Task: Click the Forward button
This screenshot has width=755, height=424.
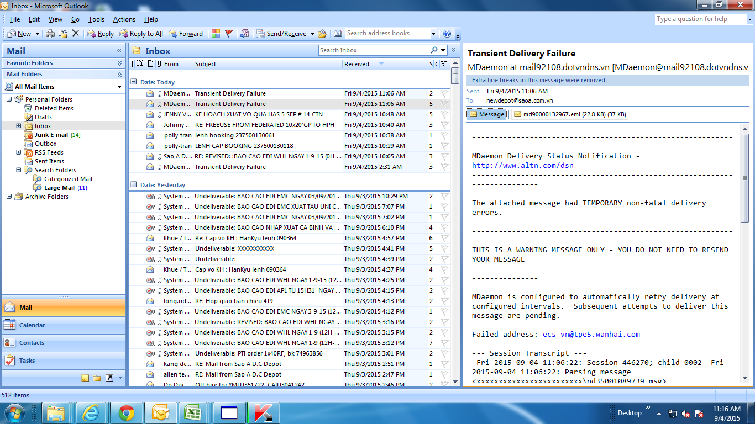Action: (x=186, y=34)
